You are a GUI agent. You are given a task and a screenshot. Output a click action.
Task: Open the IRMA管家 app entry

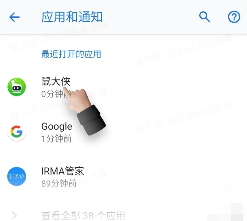tap(123, 177)
